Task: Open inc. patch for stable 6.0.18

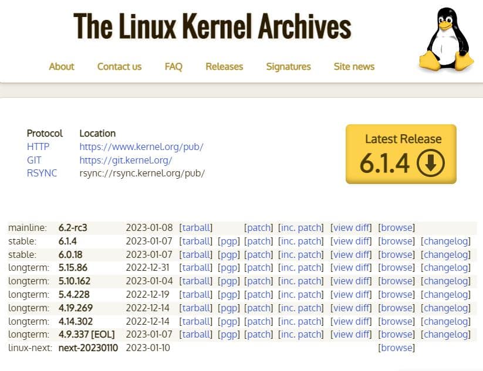Action: pyautogui.click(x=301, y=255)
